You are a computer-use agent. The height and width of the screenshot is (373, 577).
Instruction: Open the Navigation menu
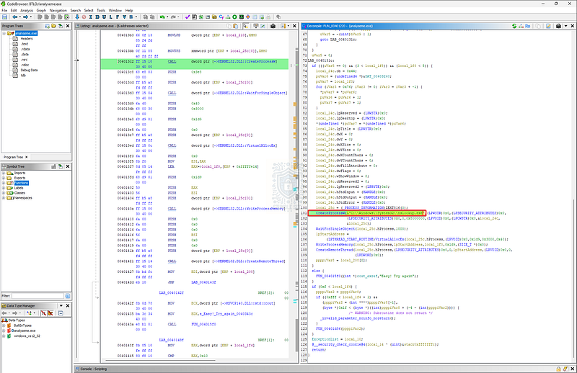58,10
